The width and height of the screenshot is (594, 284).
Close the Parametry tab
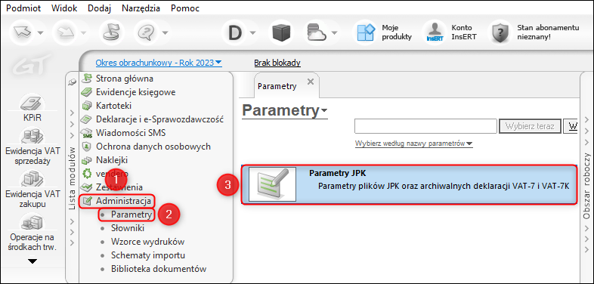[311, 82]
